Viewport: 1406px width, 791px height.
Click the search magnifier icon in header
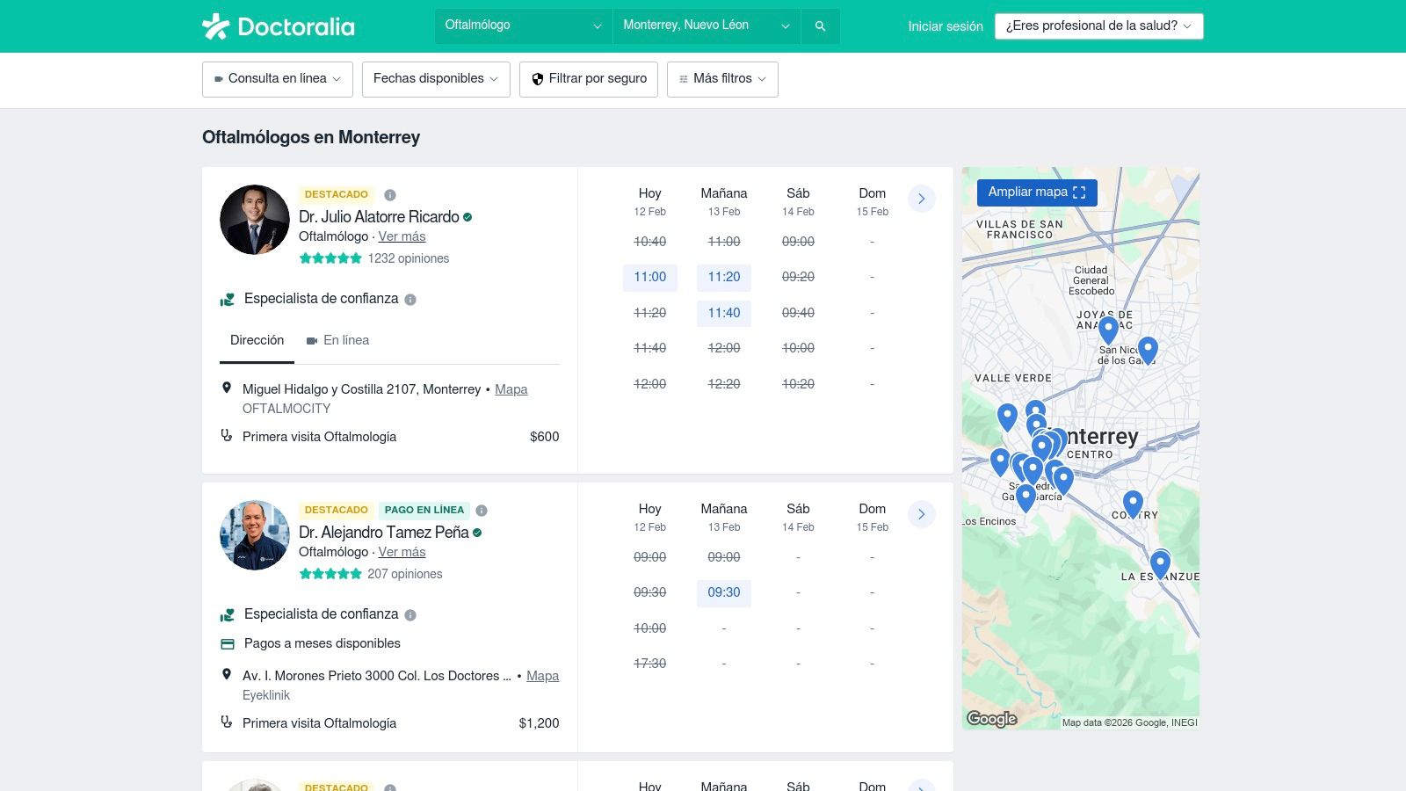click(x=820, y=26)
